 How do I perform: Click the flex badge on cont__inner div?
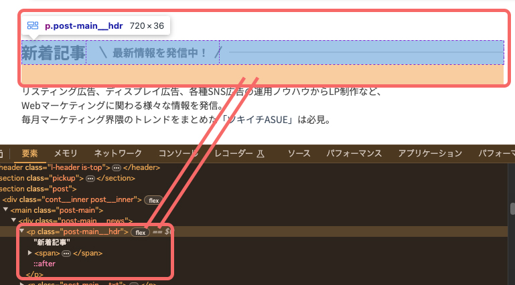tap(153, 201)
